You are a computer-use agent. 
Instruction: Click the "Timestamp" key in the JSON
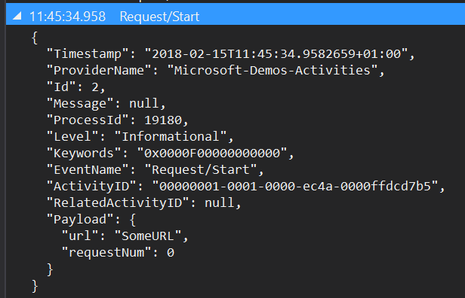click(88, 54)
